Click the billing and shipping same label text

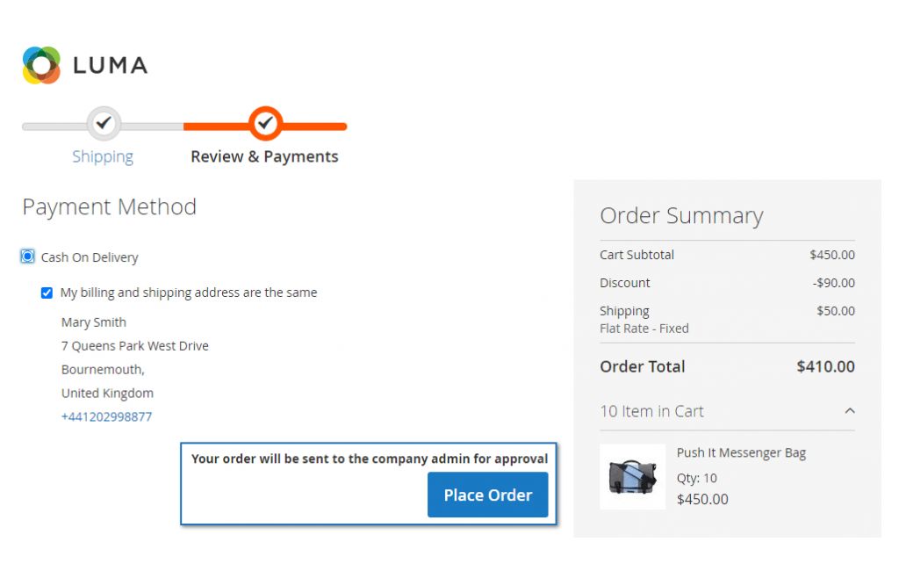pyautogui.click(x=189, y=293)
